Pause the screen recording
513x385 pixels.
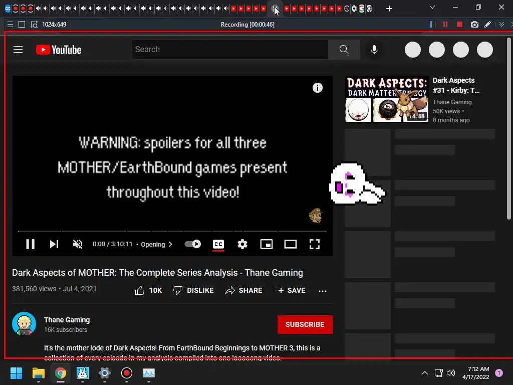(445, 24)
